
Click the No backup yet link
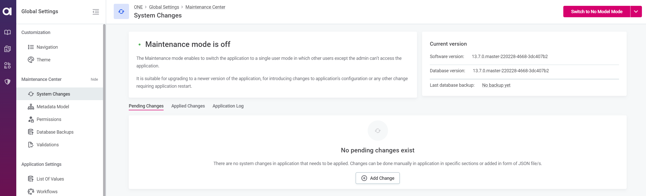pos(496,85)
